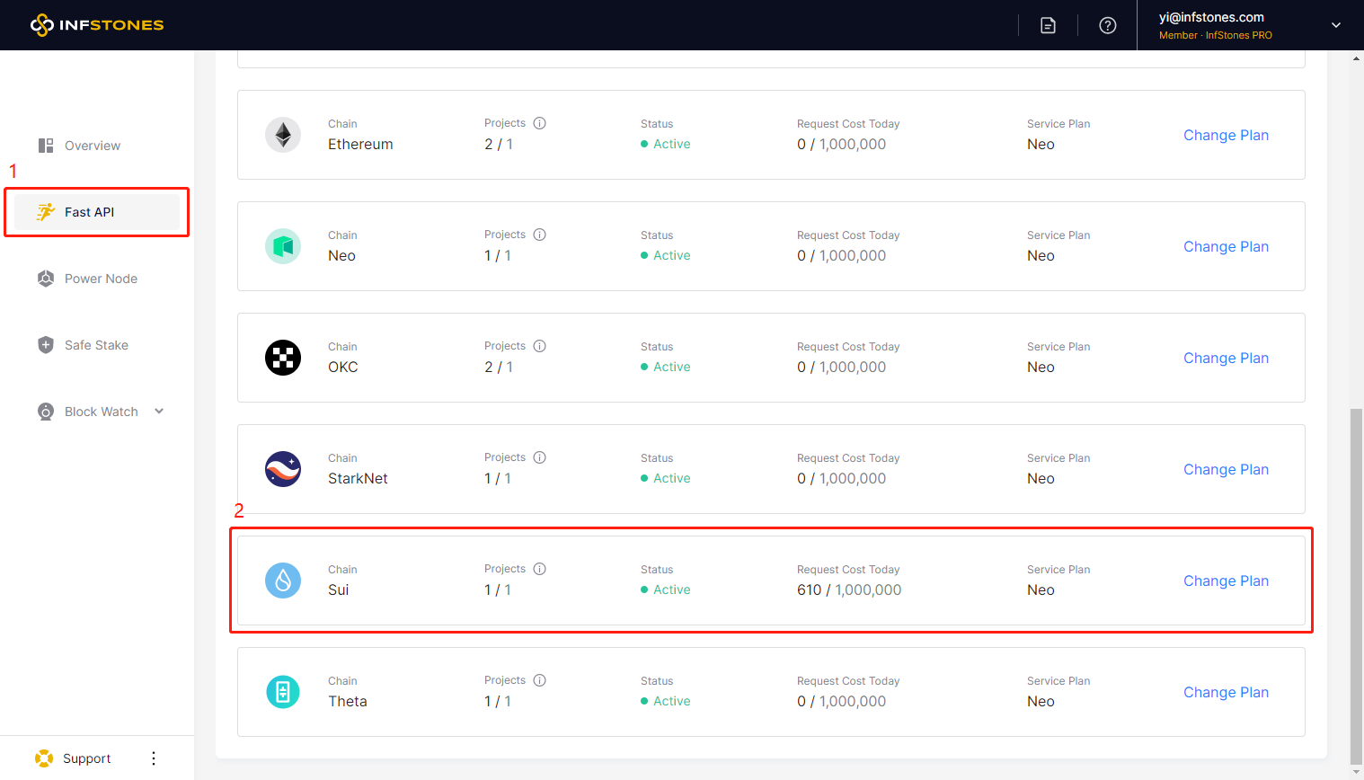The image size is (1364, 780).
Task: Click Projects info icon in Neo row
Action: [540, 235]
